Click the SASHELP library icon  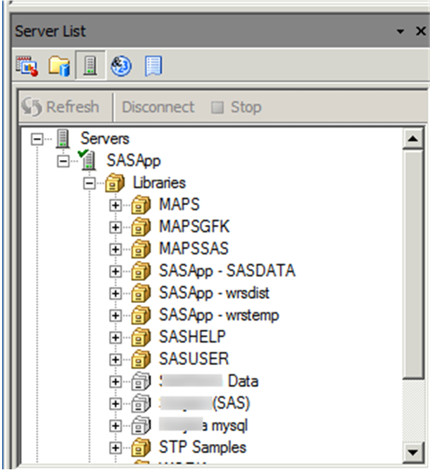tap(141, 338)
